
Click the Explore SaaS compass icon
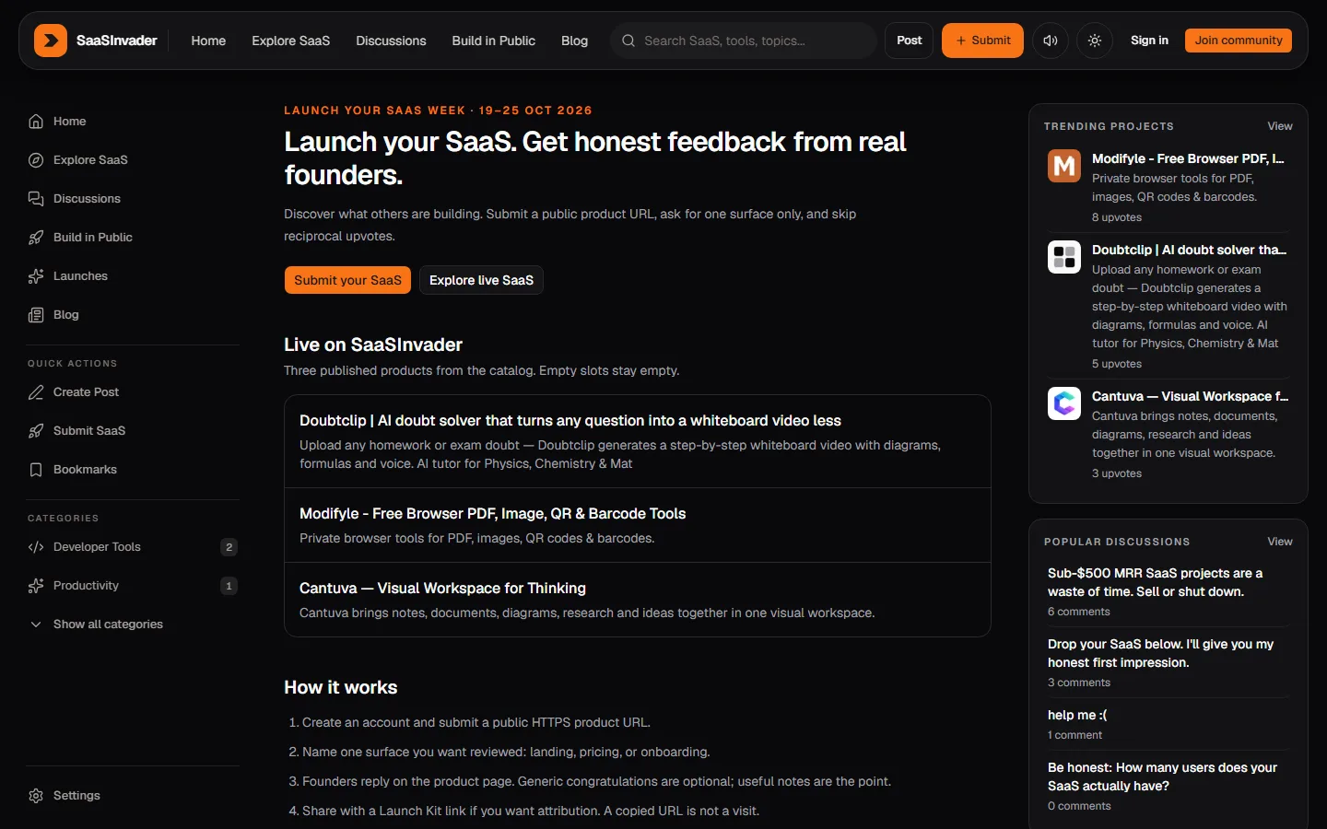tap(36, 160)
